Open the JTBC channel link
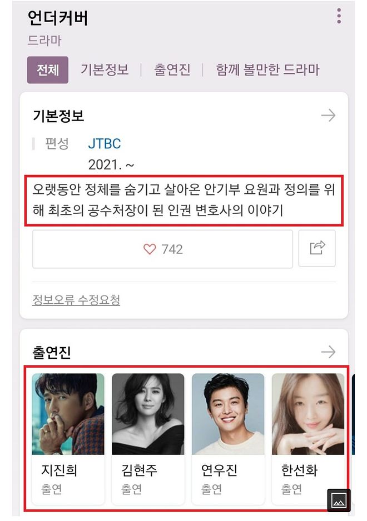 tap(104, 144)
